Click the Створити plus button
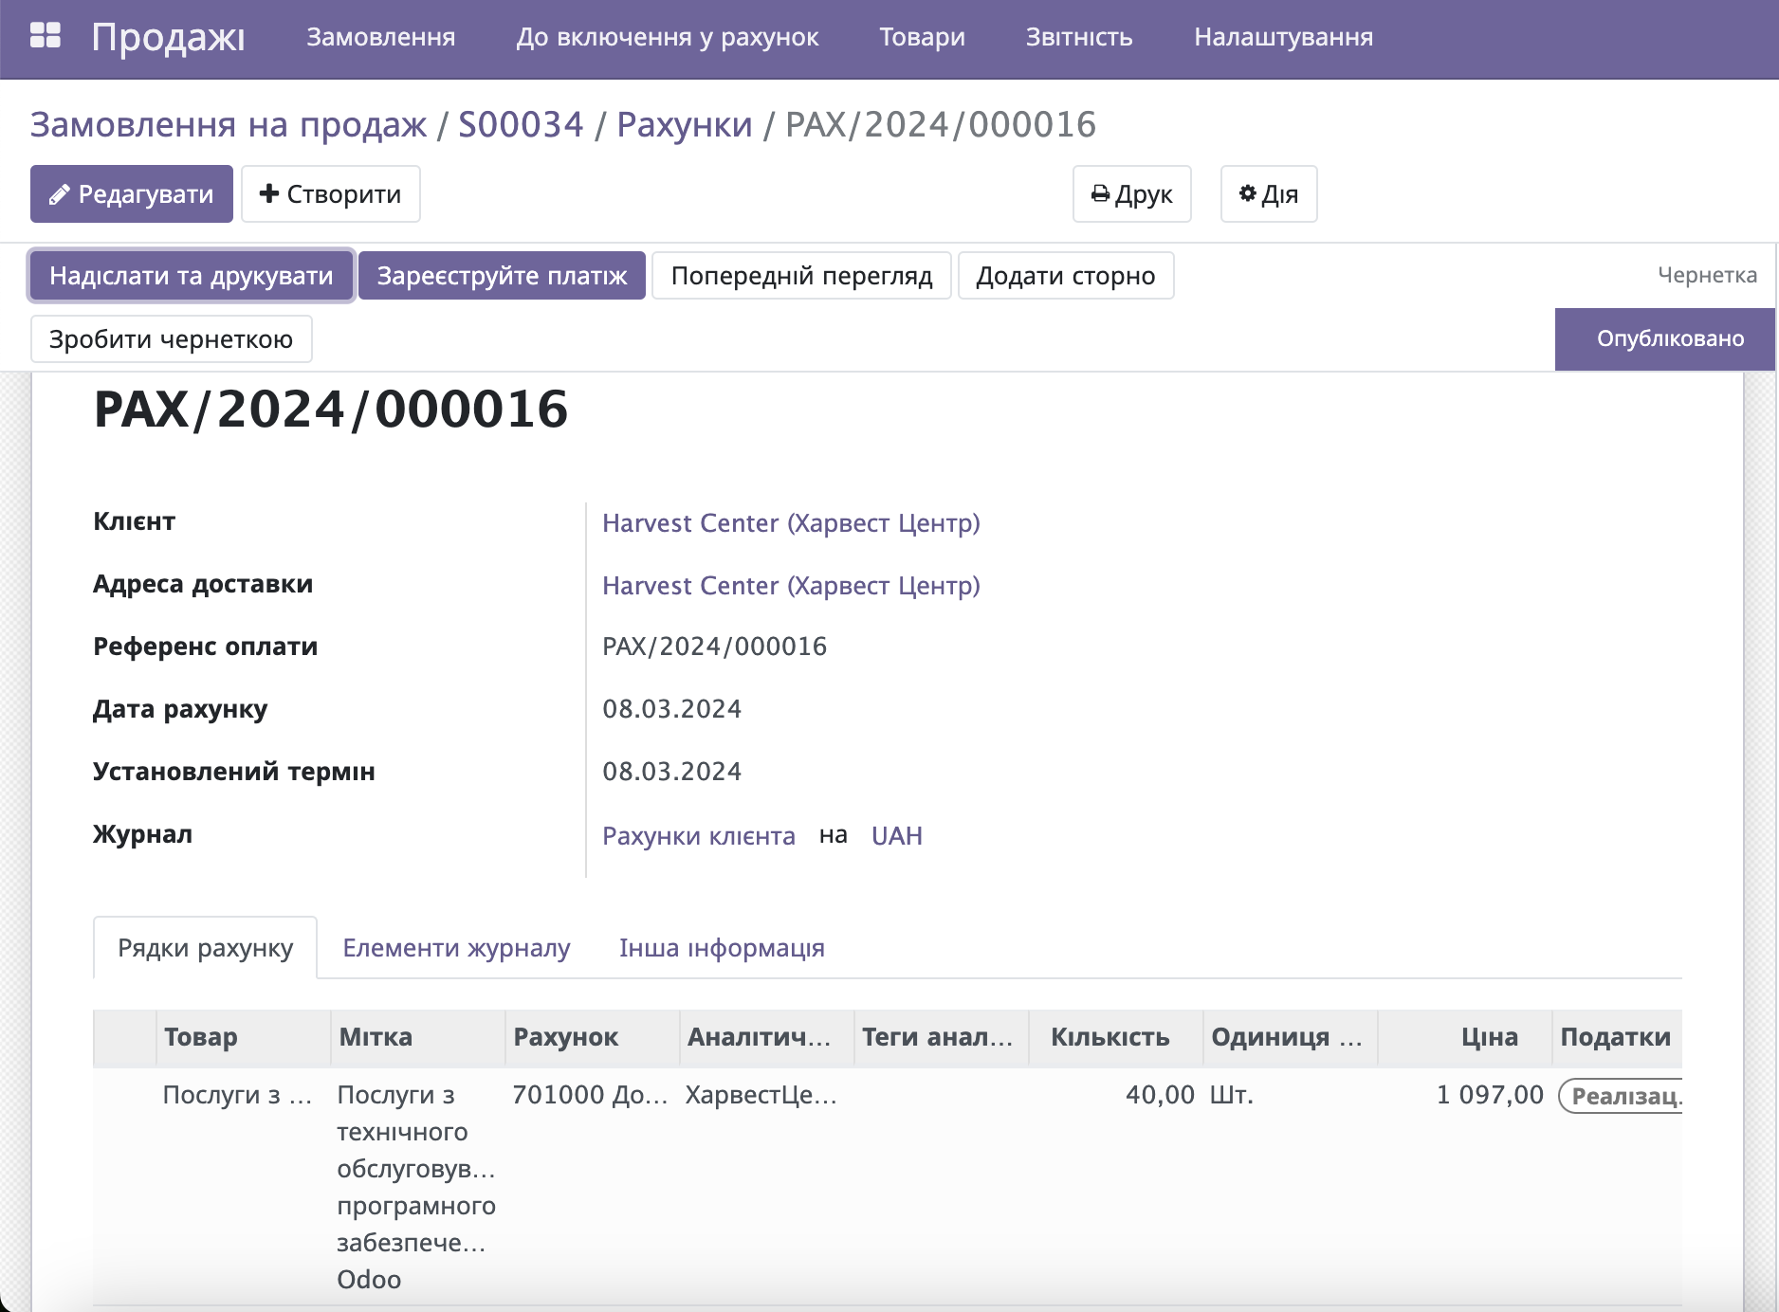 tap(330, 194)
